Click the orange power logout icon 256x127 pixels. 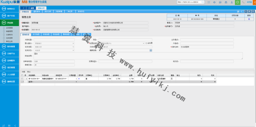255,2
